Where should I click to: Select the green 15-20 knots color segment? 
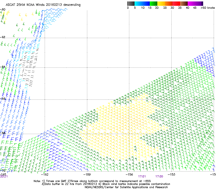pos(154,3)
